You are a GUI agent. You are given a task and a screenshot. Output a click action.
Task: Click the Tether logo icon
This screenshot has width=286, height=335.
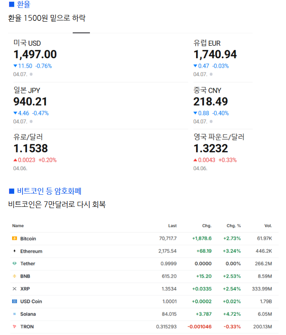(15, 263)
